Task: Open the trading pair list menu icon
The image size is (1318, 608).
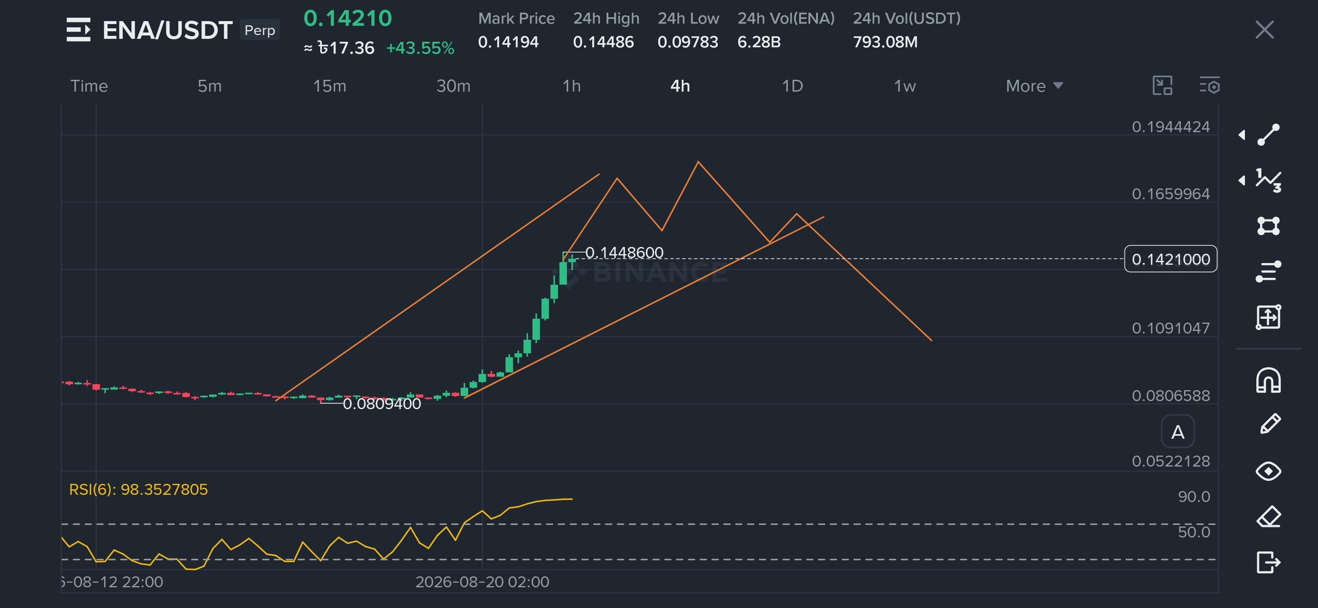Action: [x=78, y=30]
